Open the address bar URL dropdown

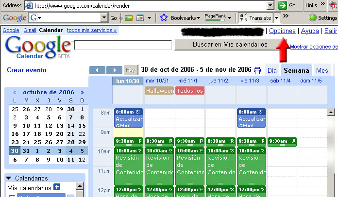pos(270,5)
